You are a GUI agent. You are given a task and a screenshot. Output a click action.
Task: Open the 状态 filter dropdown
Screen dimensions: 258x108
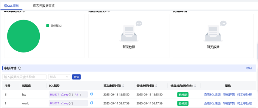point(59,77)
